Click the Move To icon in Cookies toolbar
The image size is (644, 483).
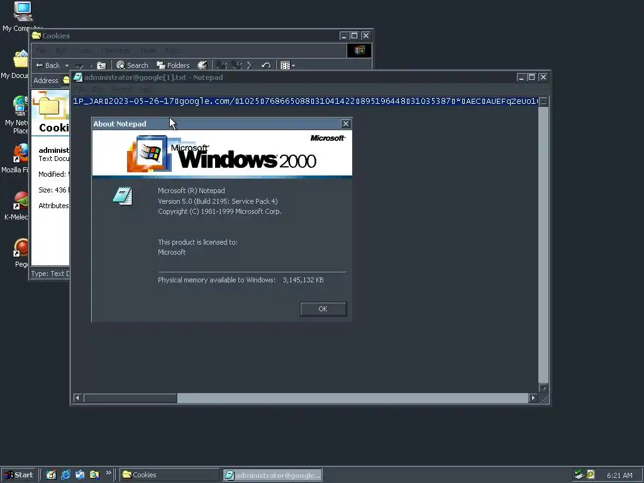pos(222,65)
